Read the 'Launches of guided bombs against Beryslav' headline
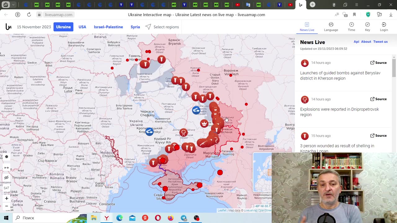The height and width of the screenshot is (223, 397). [x=340, y=76]
